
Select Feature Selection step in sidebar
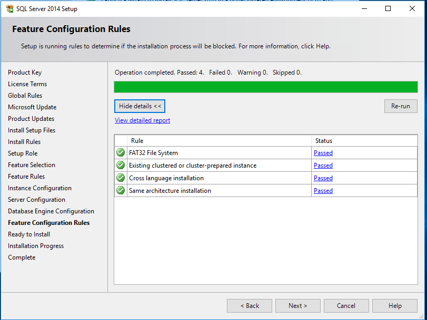pyautogui.click(x=32, y=165)
